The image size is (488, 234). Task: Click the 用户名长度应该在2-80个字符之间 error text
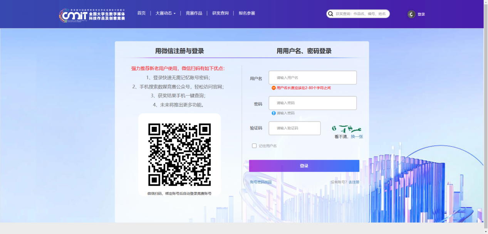pyautogui.click(x=304, y=88)
